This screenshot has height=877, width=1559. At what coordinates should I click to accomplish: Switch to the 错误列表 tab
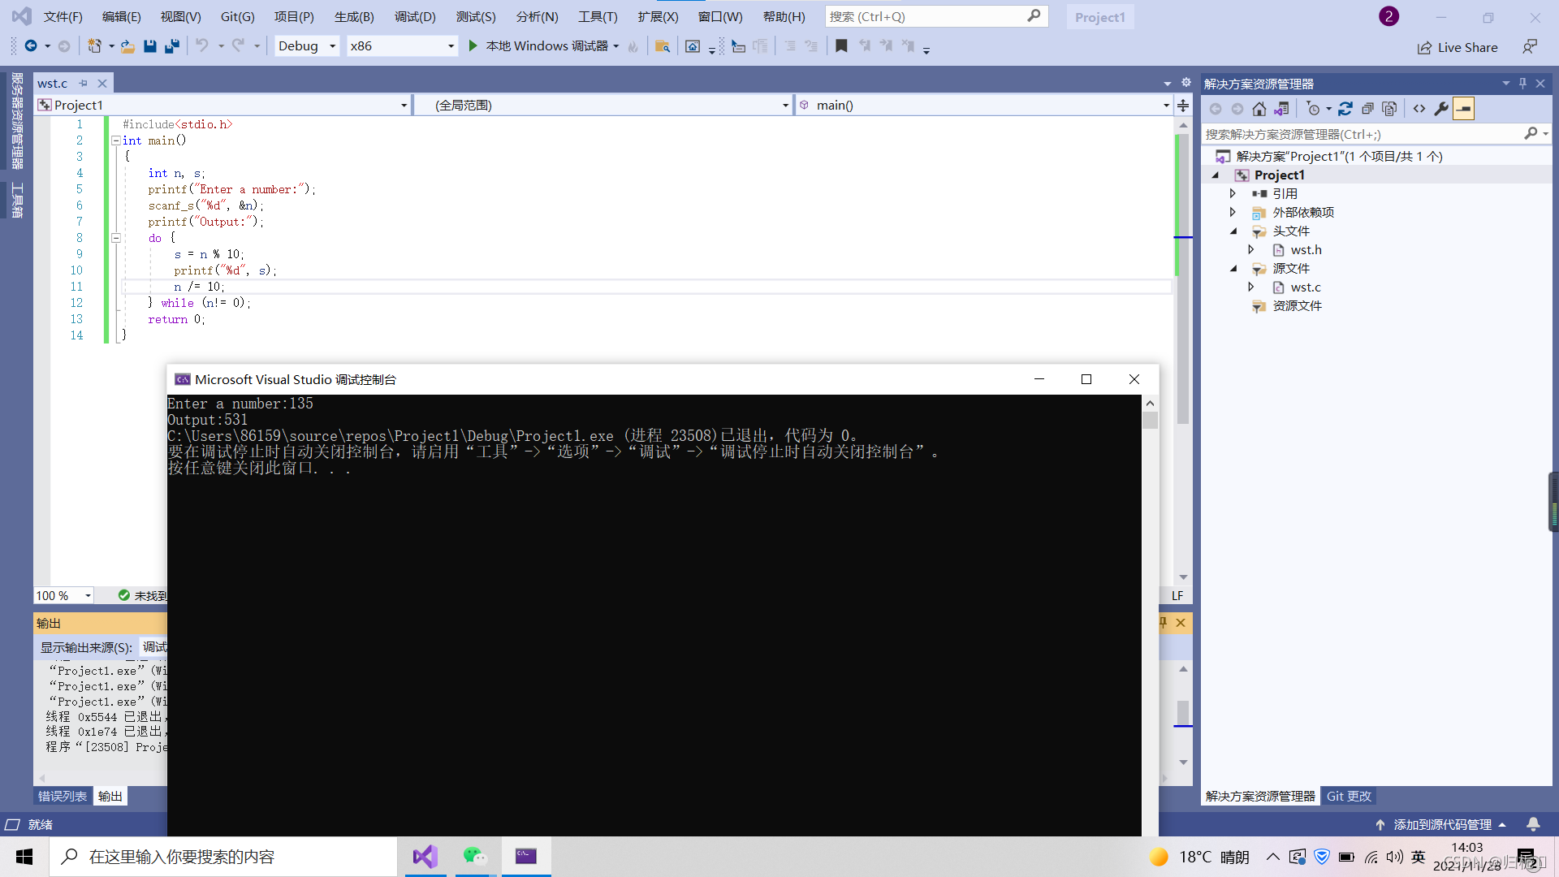point(63,797)
